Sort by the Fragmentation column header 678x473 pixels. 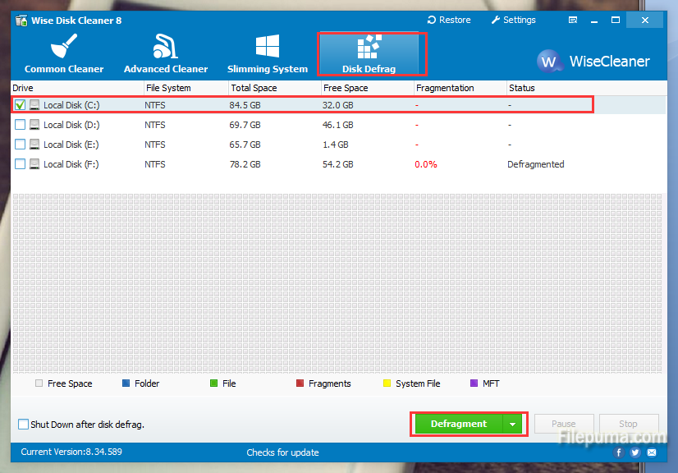445,88
